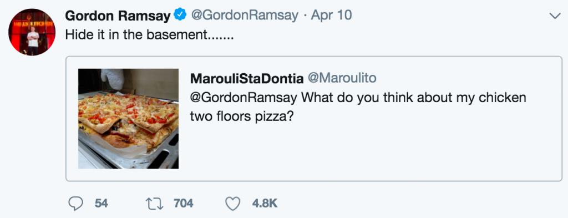The image size is (568, 218).
Task: Click the MarouliStaDontia display name
Action: pos(247,78)
